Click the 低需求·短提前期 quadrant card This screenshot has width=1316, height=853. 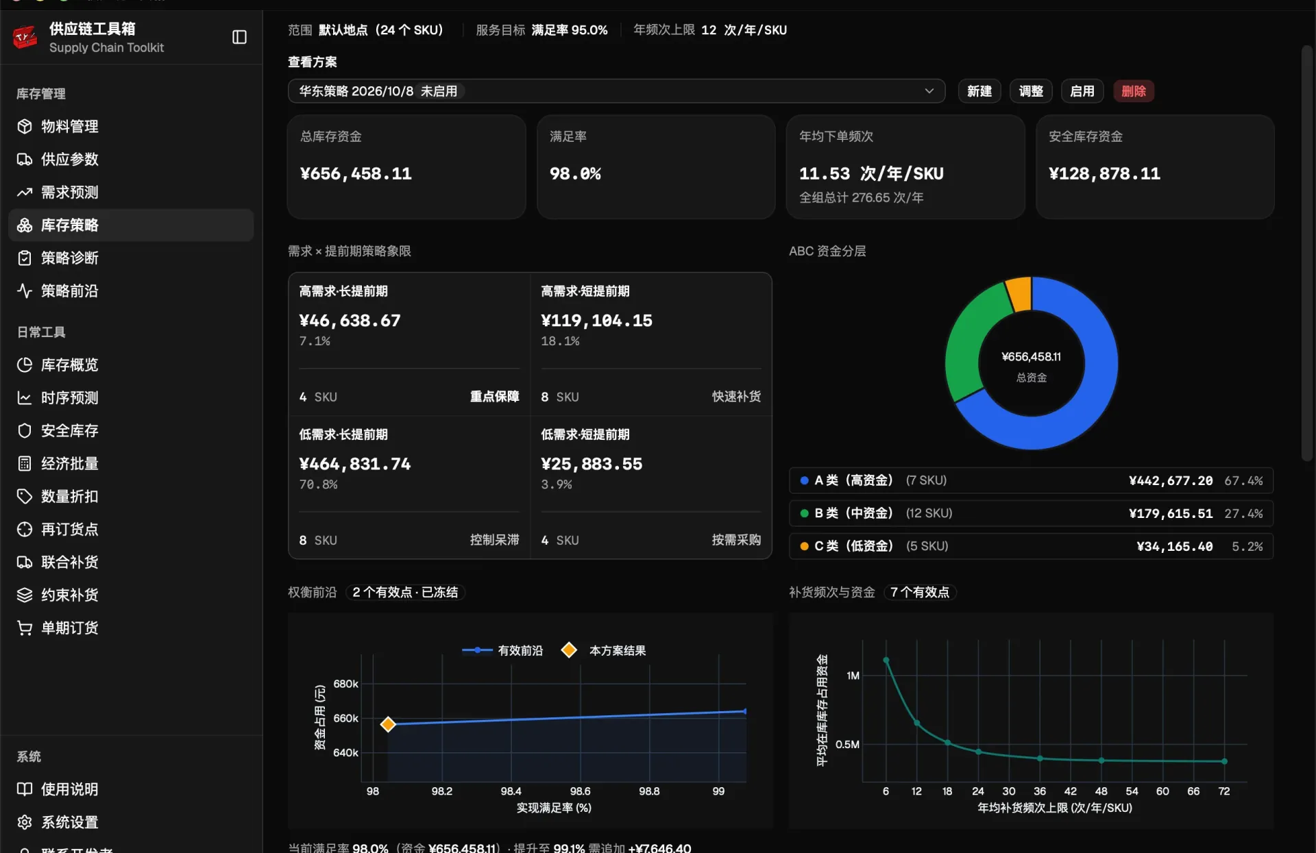(x=650, y=487)
